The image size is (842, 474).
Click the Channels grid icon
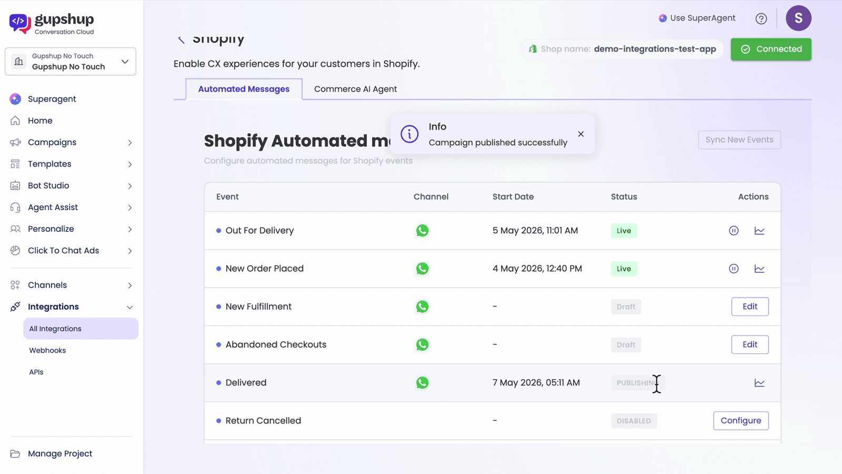click(x=15, y=285)
